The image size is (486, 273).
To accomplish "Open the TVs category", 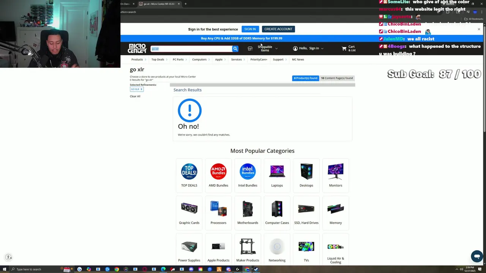I will click(x=306, y=250).
